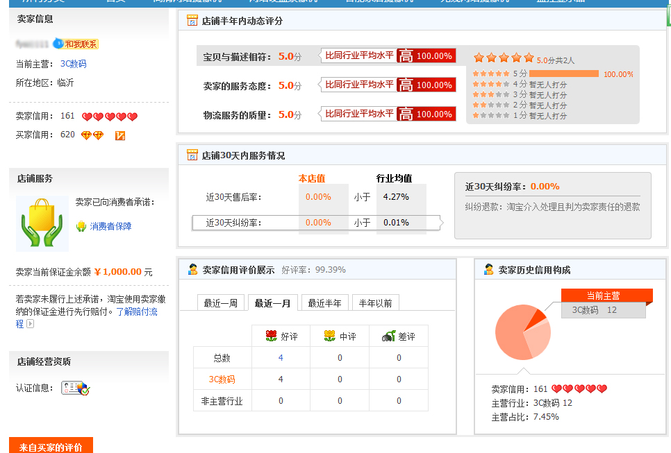671x453 pixels.
Task: Open the 消费者保障 link
Action: pyautogui.click(x=110, y=226)
